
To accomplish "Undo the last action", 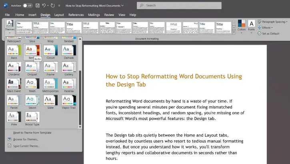I will 44,6.
